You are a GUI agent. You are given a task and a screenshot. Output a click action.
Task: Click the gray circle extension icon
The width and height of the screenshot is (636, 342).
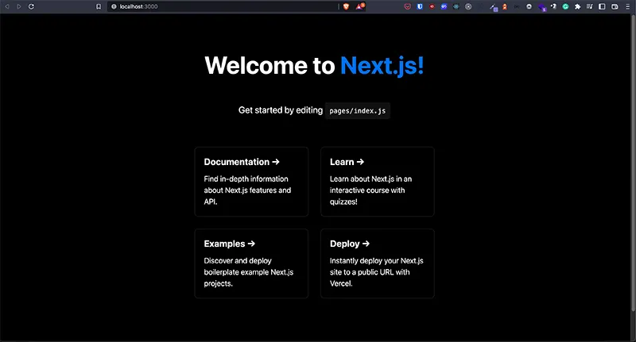point(468,6)
